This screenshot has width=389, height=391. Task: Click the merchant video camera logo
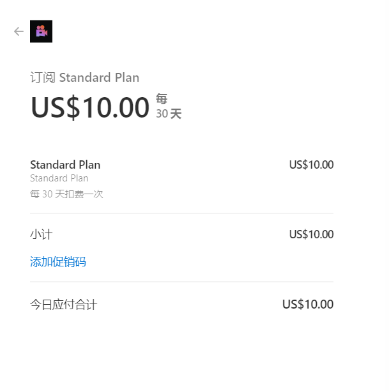click(41, 31)
